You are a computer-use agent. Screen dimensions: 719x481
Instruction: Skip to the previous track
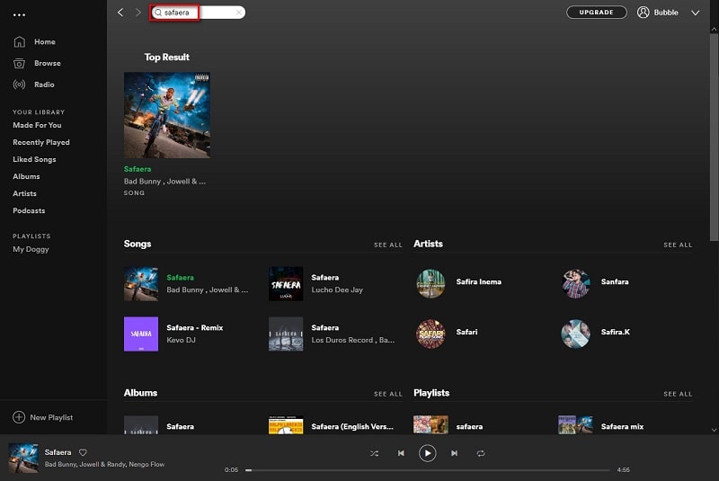coord(401,453)
